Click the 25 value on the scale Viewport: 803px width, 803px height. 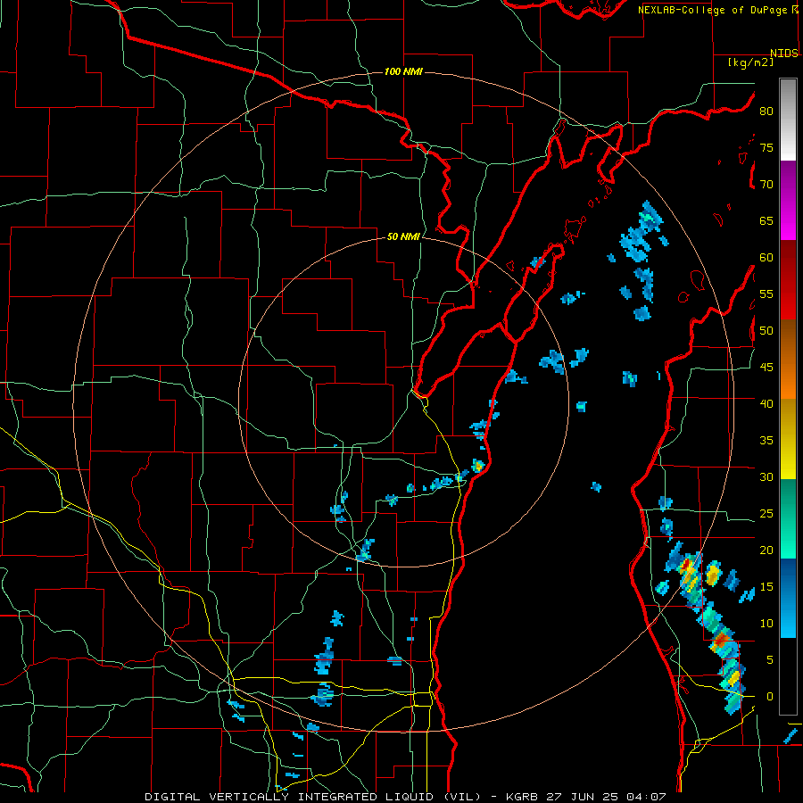point(766,513)
